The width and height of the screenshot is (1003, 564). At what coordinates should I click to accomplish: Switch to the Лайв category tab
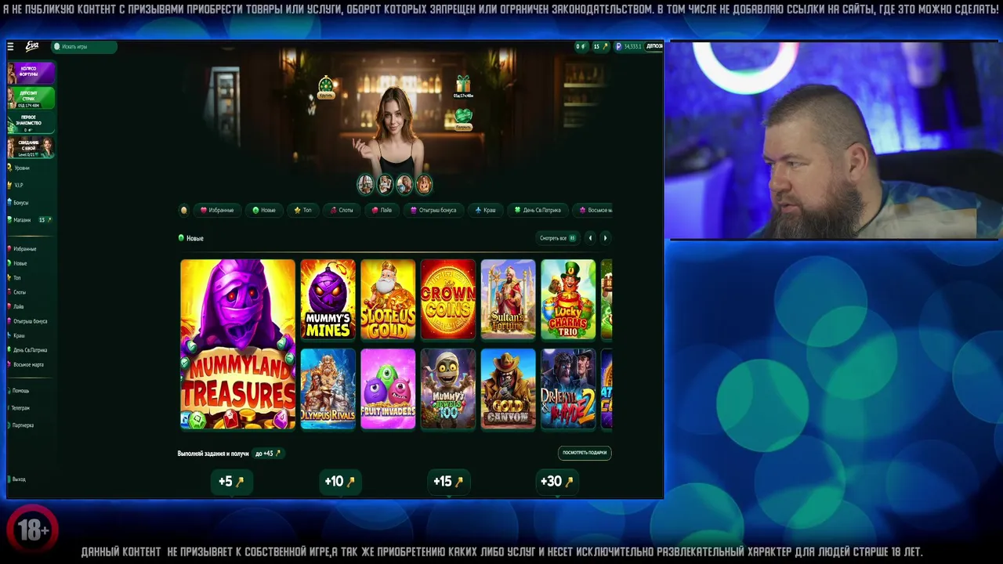382,210
